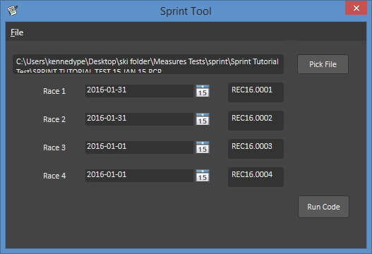Viewport: 372px width, 254px height.
Task: Click the REC16.0002 text box
Action: tap(256, 121)
